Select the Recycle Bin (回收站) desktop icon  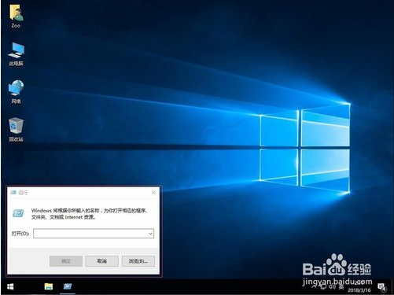(16, 130)
